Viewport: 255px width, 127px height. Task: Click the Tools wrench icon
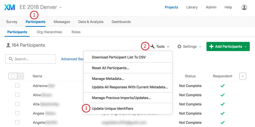[152, 47]
